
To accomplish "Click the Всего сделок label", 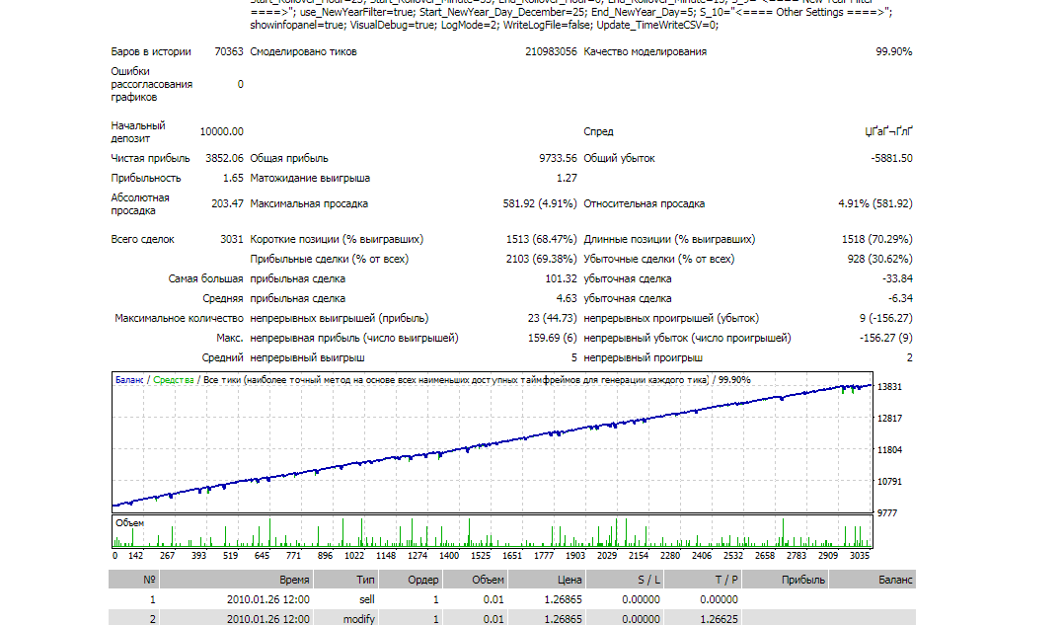I will 142,239.
